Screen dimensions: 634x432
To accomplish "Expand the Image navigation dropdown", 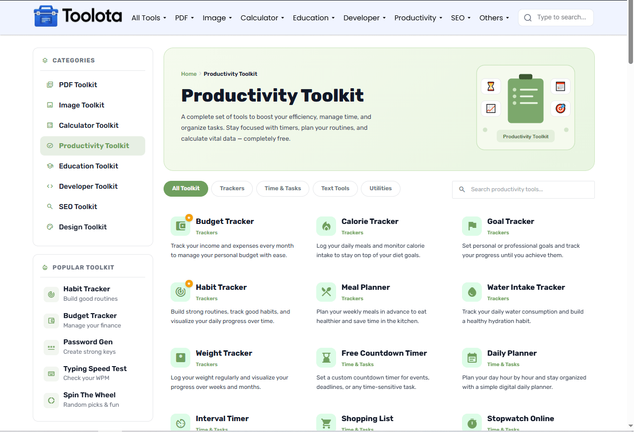I will pos(217,18).
